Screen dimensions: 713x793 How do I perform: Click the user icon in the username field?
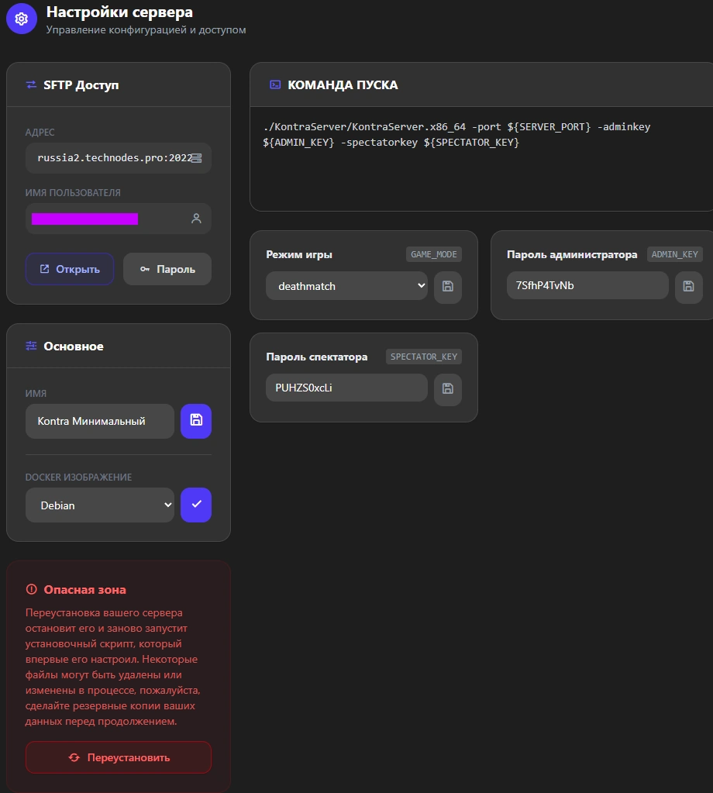(196, 219)
